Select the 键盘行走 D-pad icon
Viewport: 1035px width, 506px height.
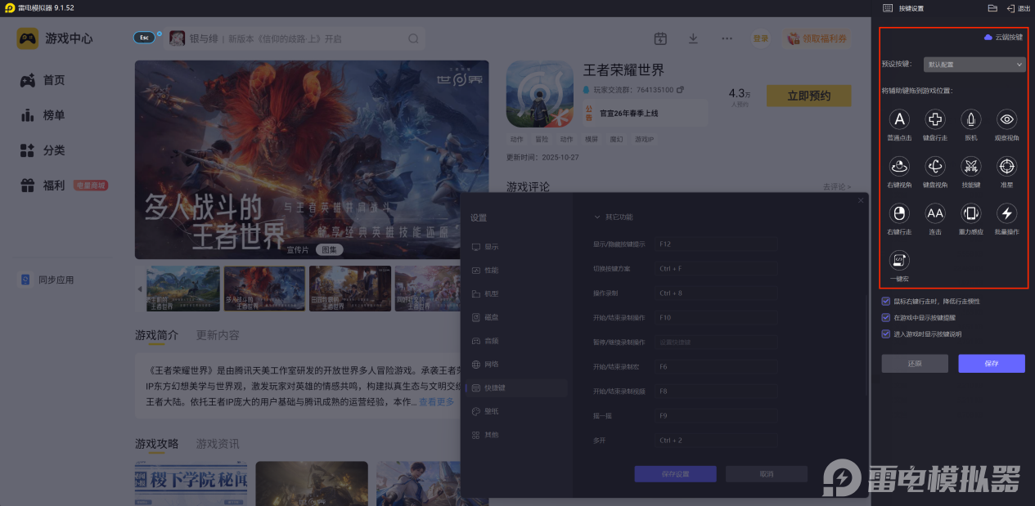pyautogui.click(x=934, y=120)
